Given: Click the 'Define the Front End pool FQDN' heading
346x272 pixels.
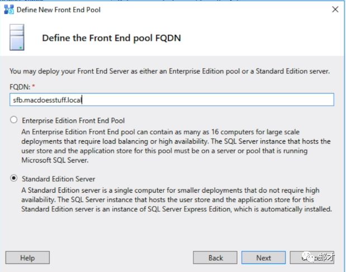Looking at the screenshot, I should point(111,38).
